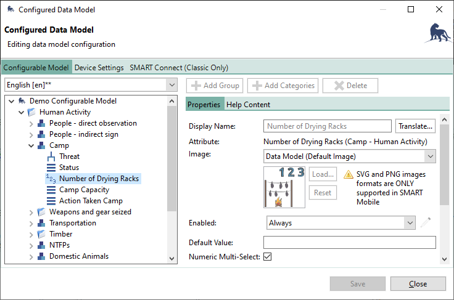The image size is (454, 300).
Task: Click the Status list icon in tree
Action: click(x=51, y=168)
